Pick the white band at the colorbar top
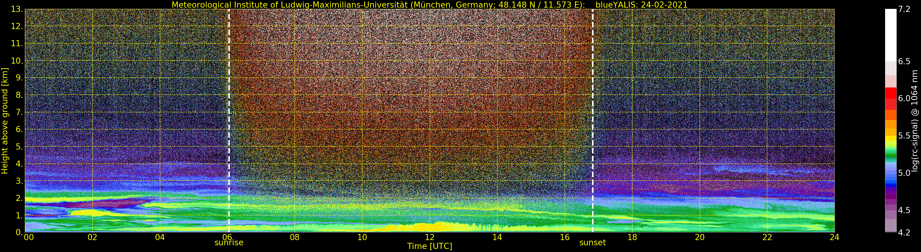This screenshot has height=252, width=921. pyautogui.click(x=891, y=35)
